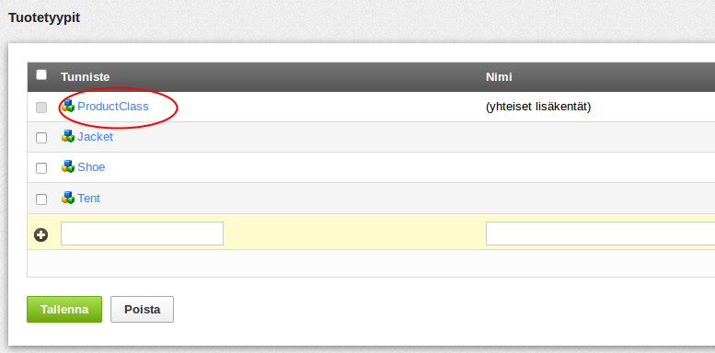Focus the new Tunniste input field
The height and width of the screenshot is (353, 715).
143,233
